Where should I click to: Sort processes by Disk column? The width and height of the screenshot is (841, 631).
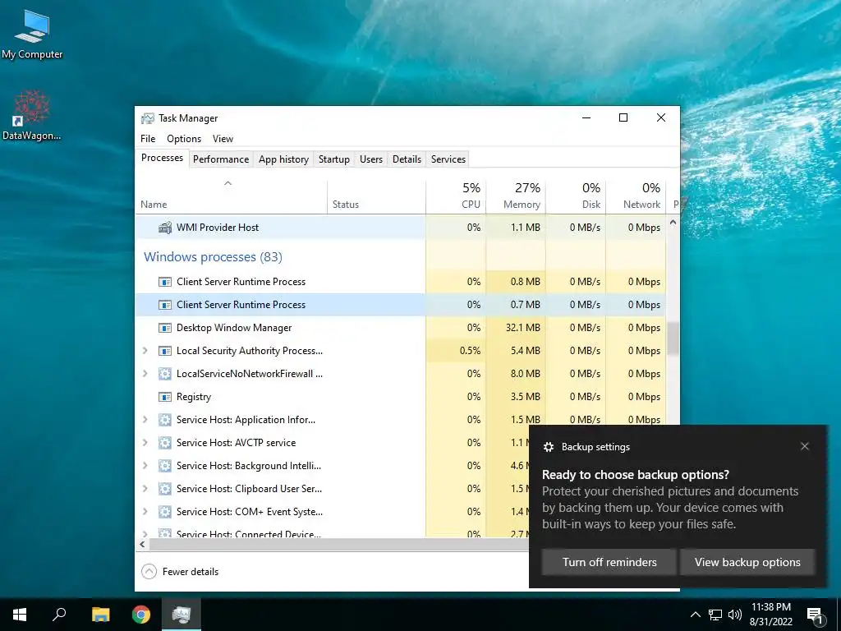576,197
